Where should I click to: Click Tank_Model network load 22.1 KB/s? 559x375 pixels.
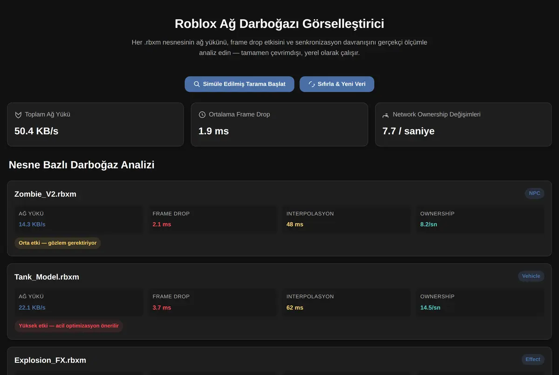pos(32,308)
